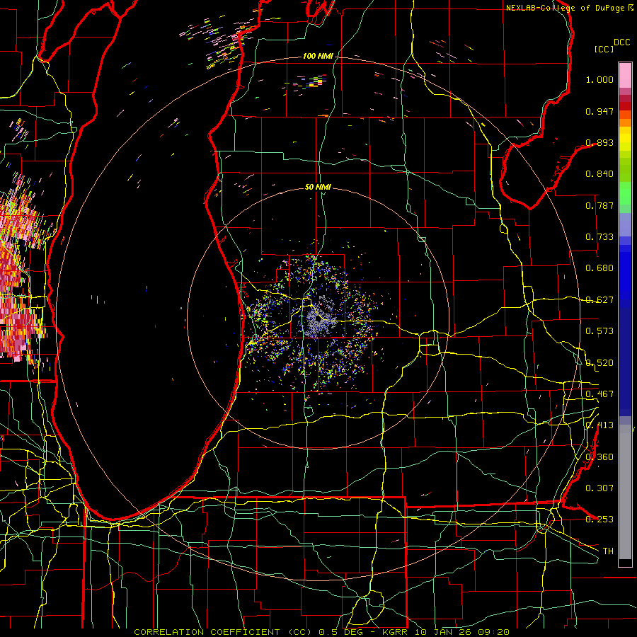The height and width of the screenshot is (637, 637).
Task: Click the 0.893 legend value
Action: point(599,142)
